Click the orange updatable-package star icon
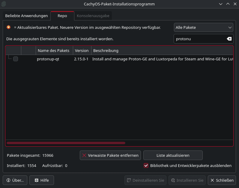 pos(8,27)
